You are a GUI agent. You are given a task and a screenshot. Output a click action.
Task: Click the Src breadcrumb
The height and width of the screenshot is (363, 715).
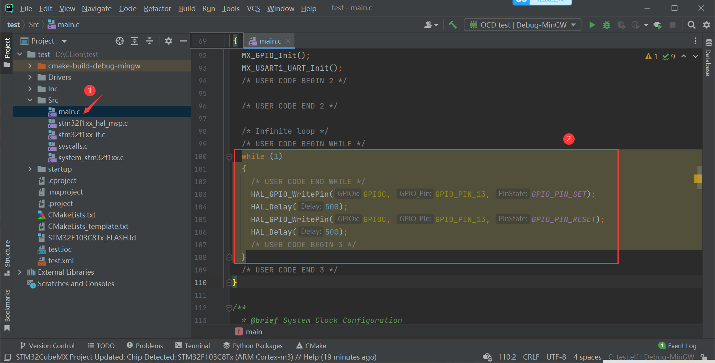(x=34, y=25)
